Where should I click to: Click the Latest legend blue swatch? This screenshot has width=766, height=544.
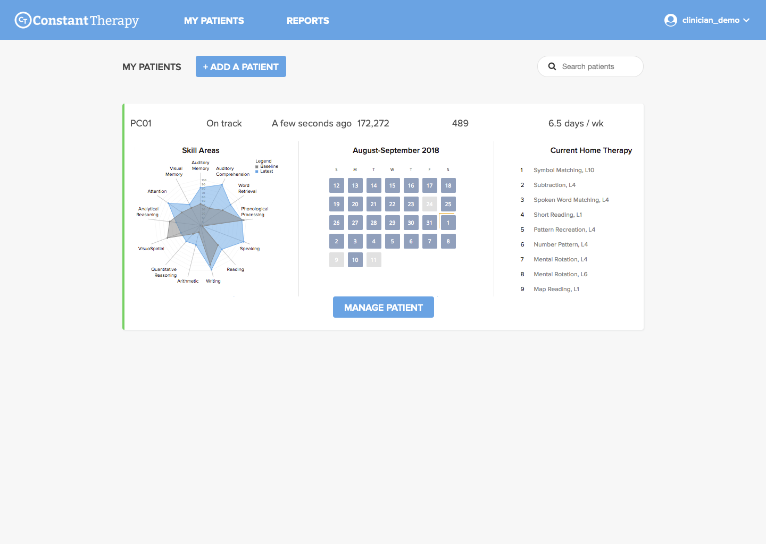click(257, 171)
